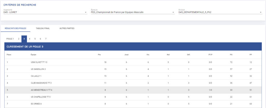Click the PP value 32 for CA LAILLY 1
Image resolution: width=266 pixels, height=108 pixels.
coord(251,76)
